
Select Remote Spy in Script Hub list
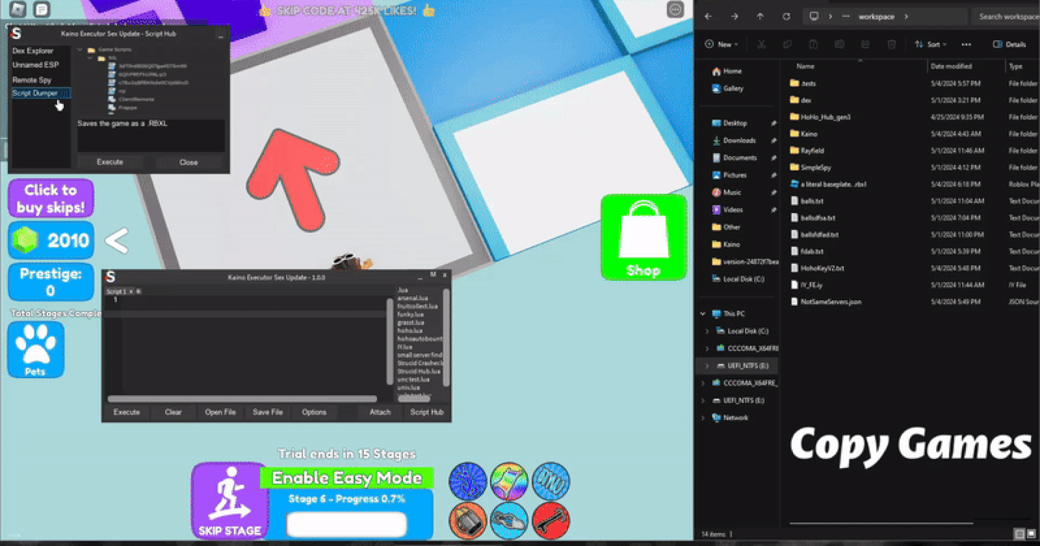point(32,80)
